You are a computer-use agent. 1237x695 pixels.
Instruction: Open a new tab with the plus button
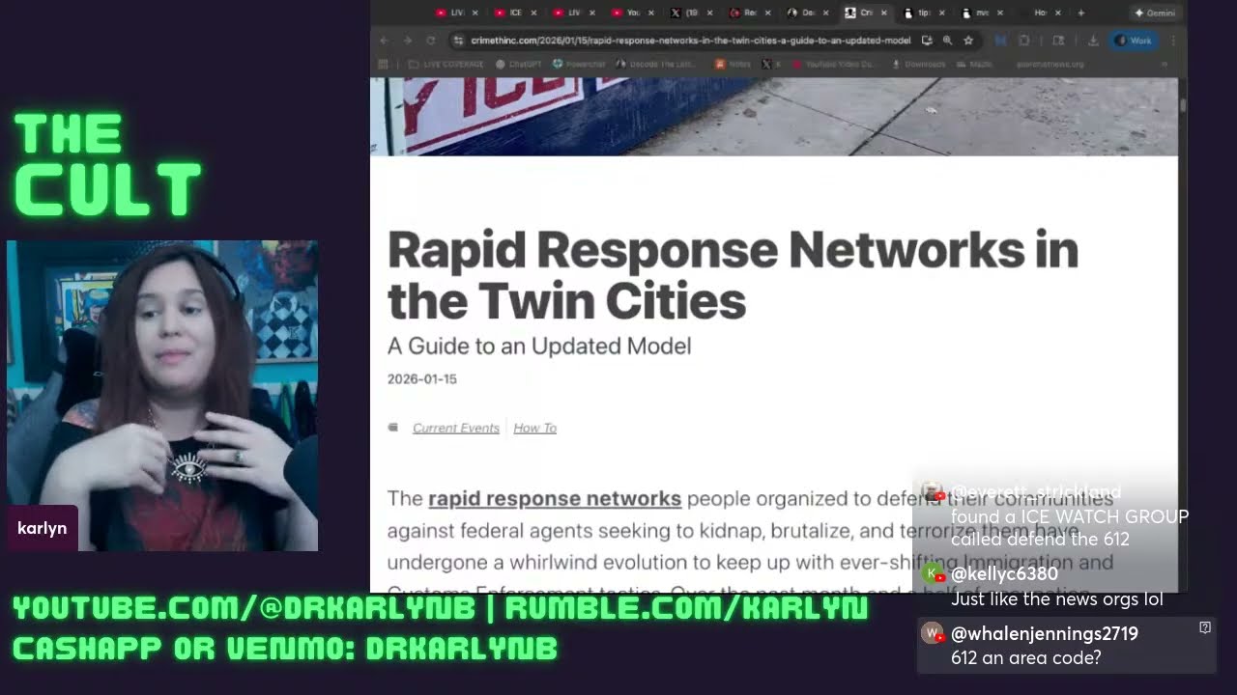(1080, 13)
